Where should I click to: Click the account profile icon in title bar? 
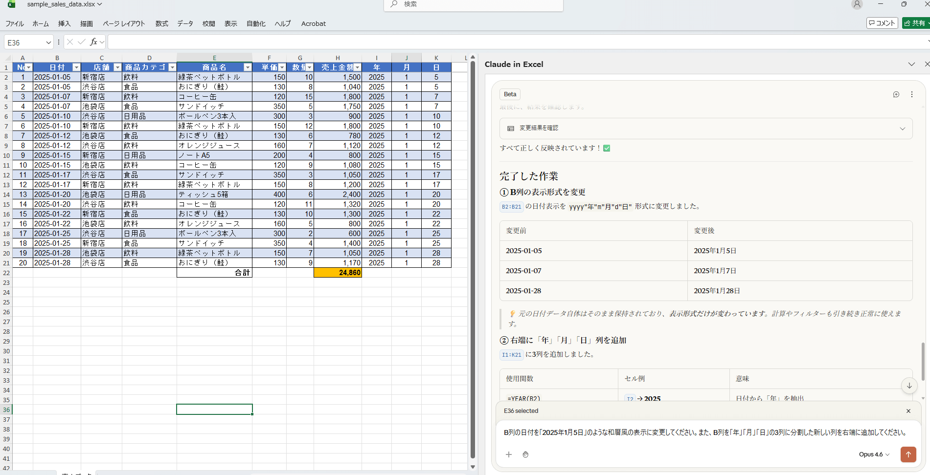pos(857,4)
